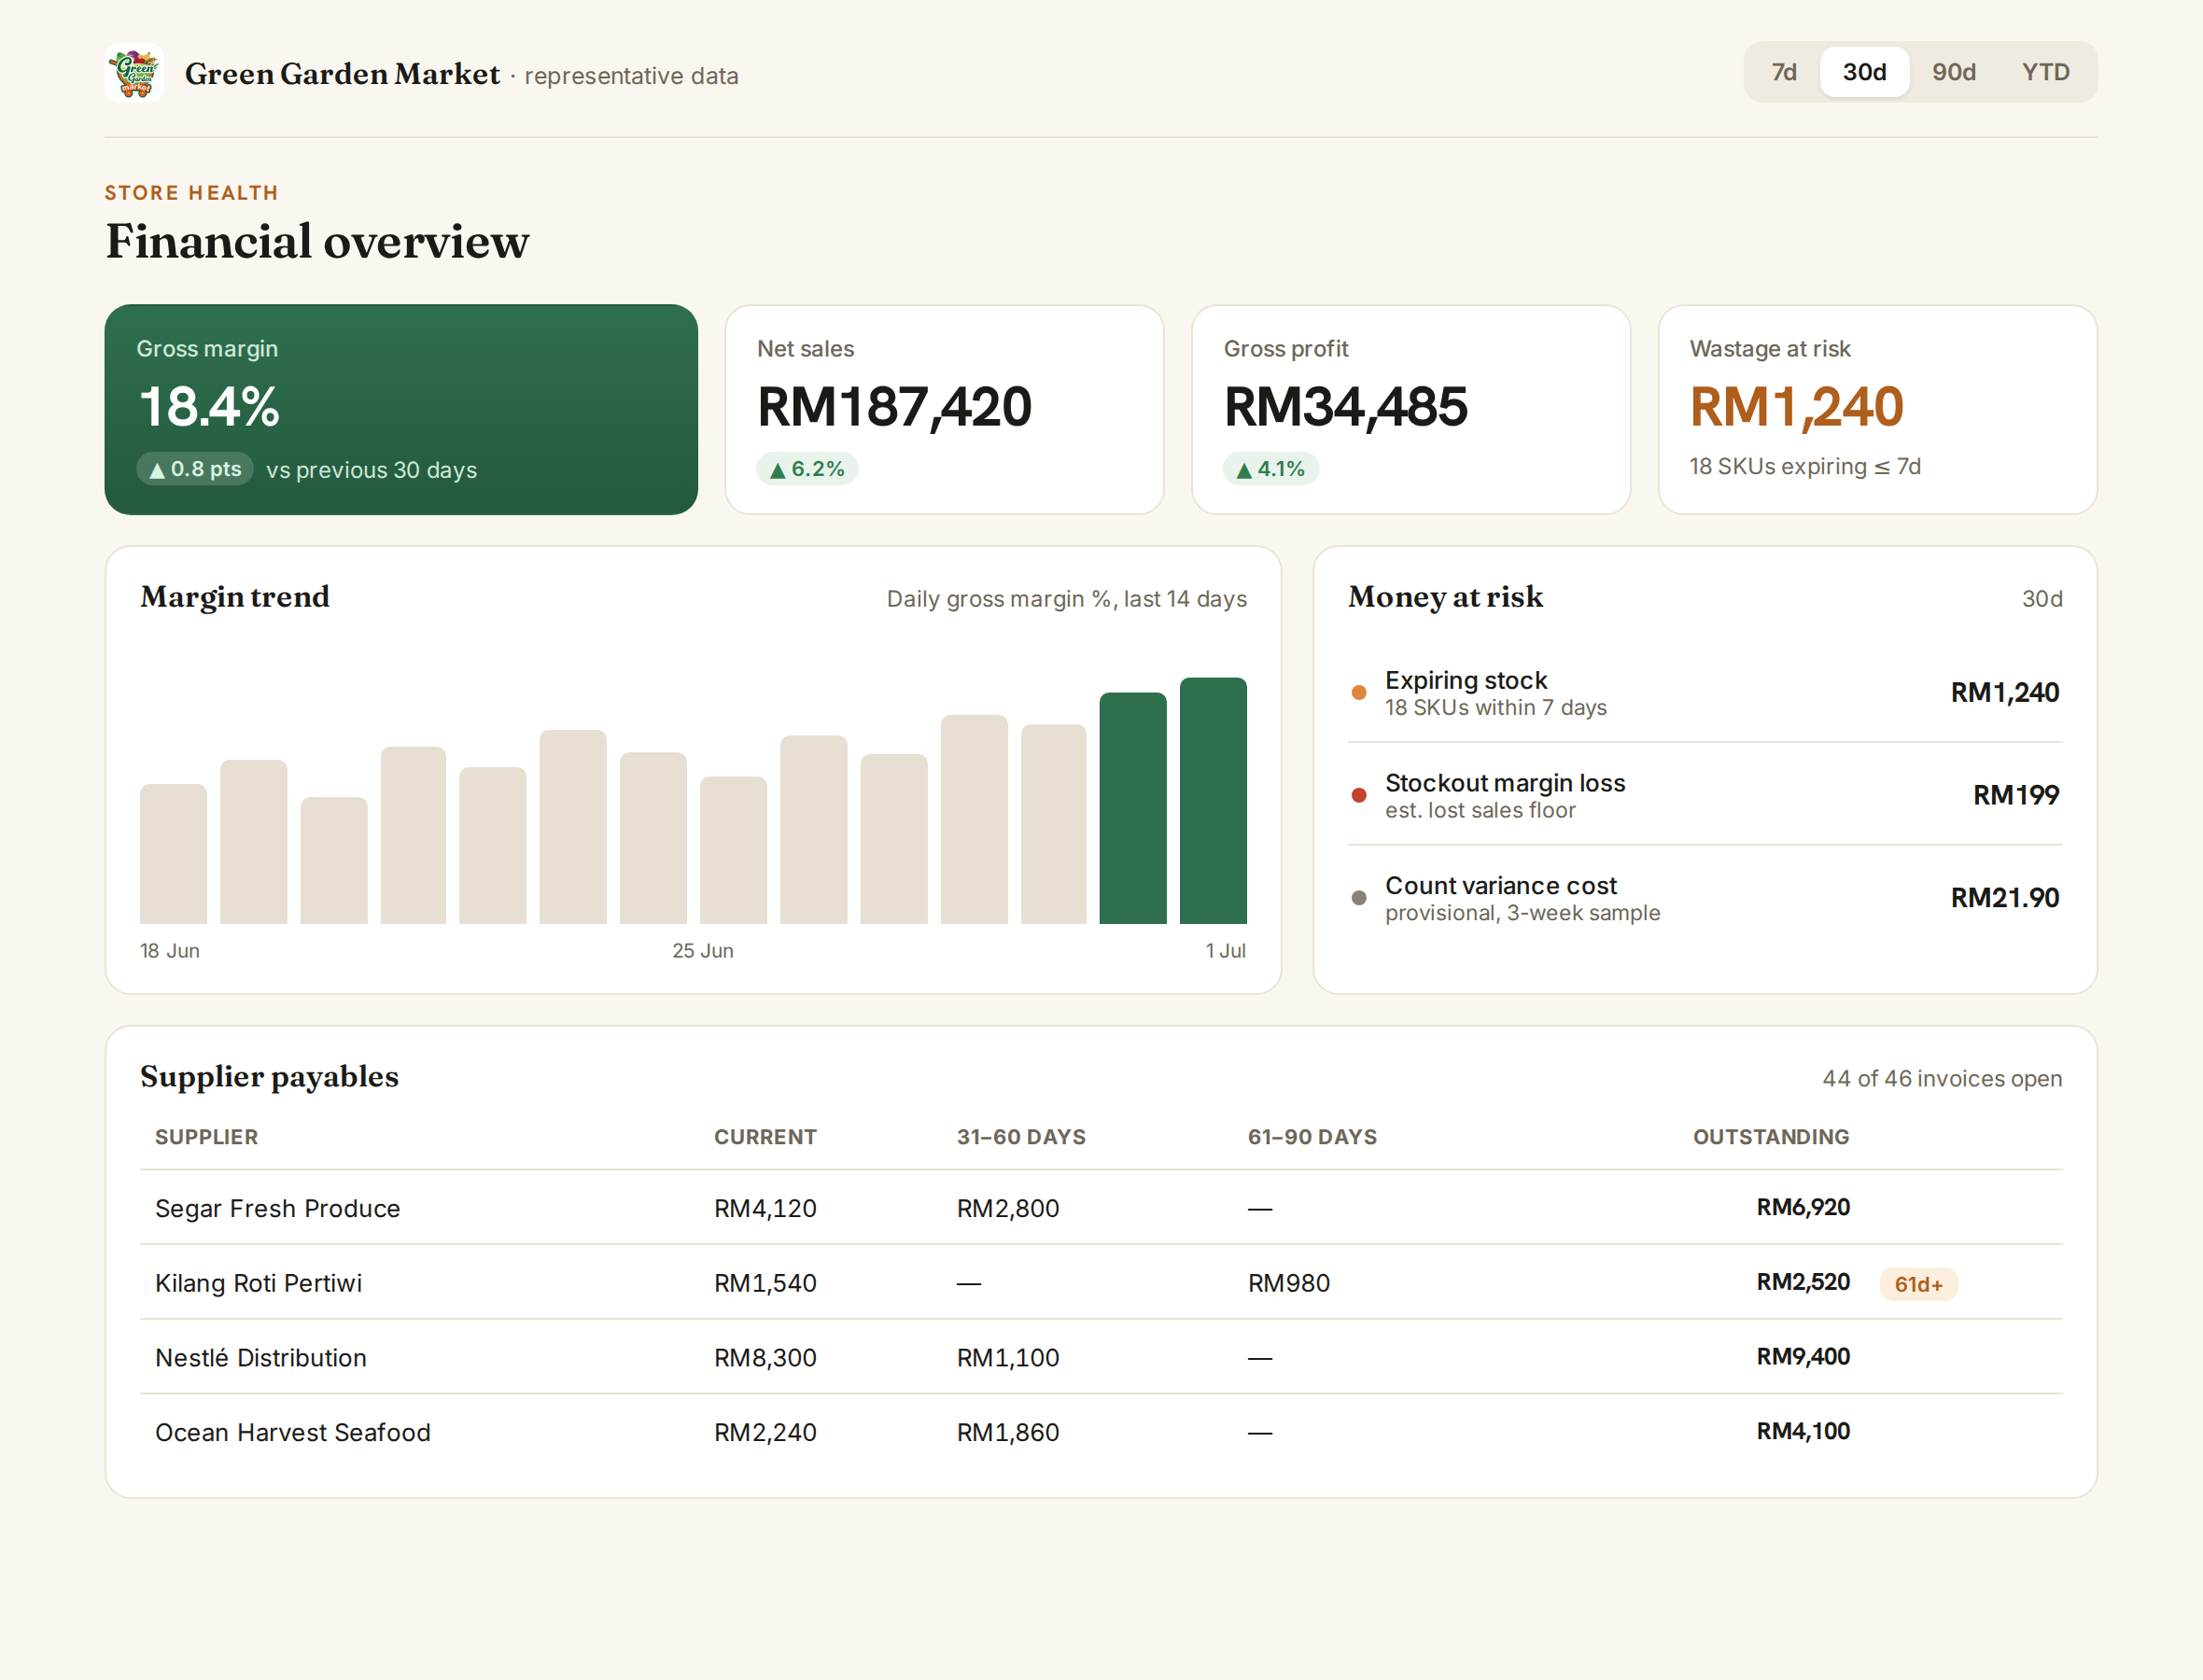Click the Margin trend heading
The height and width of the screenshot is (1680, 2203).
pyautogui.click(x=235, y=597)
